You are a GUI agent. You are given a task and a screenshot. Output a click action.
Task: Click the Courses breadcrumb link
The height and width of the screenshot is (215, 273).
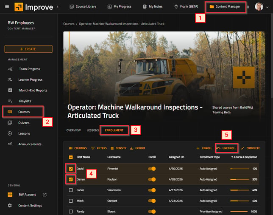coord(69,24)
